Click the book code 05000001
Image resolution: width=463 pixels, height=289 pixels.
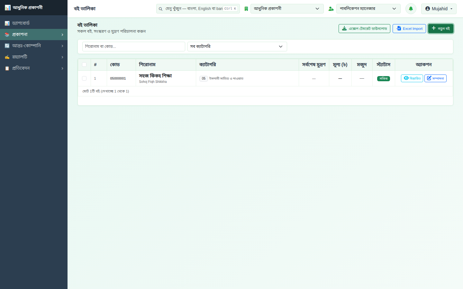point(118,78)
